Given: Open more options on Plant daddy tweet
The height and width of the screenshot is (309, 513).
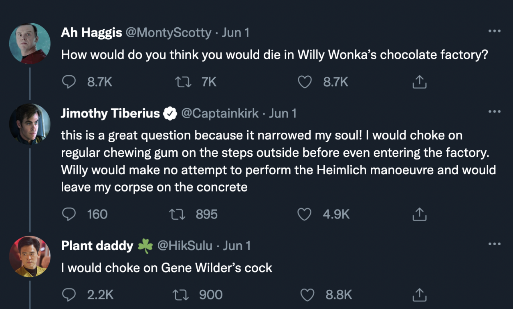Looking at the screenshot, I should pyautogui.click(x=494, y=244).
